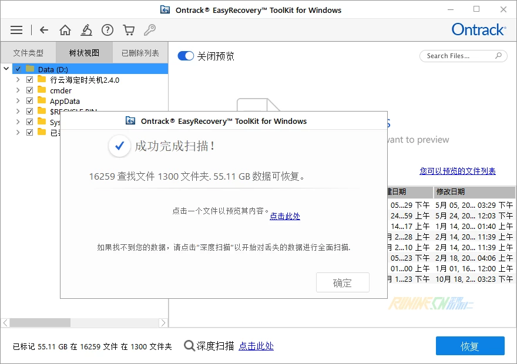Click the deep scan magnifier icon
The width and height of the screenshot is (517, 364).
189,346
